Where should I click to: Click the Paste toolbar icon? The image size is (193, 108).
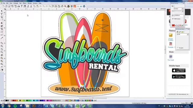(37, 6)
